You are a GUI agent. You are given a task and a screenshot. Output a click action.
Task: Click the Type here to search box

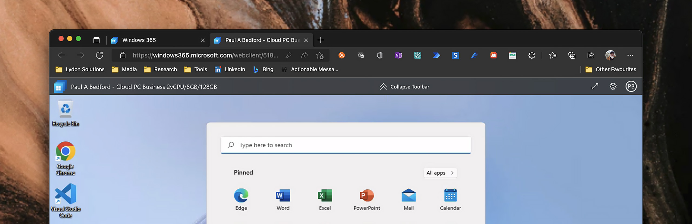[346, 145]
